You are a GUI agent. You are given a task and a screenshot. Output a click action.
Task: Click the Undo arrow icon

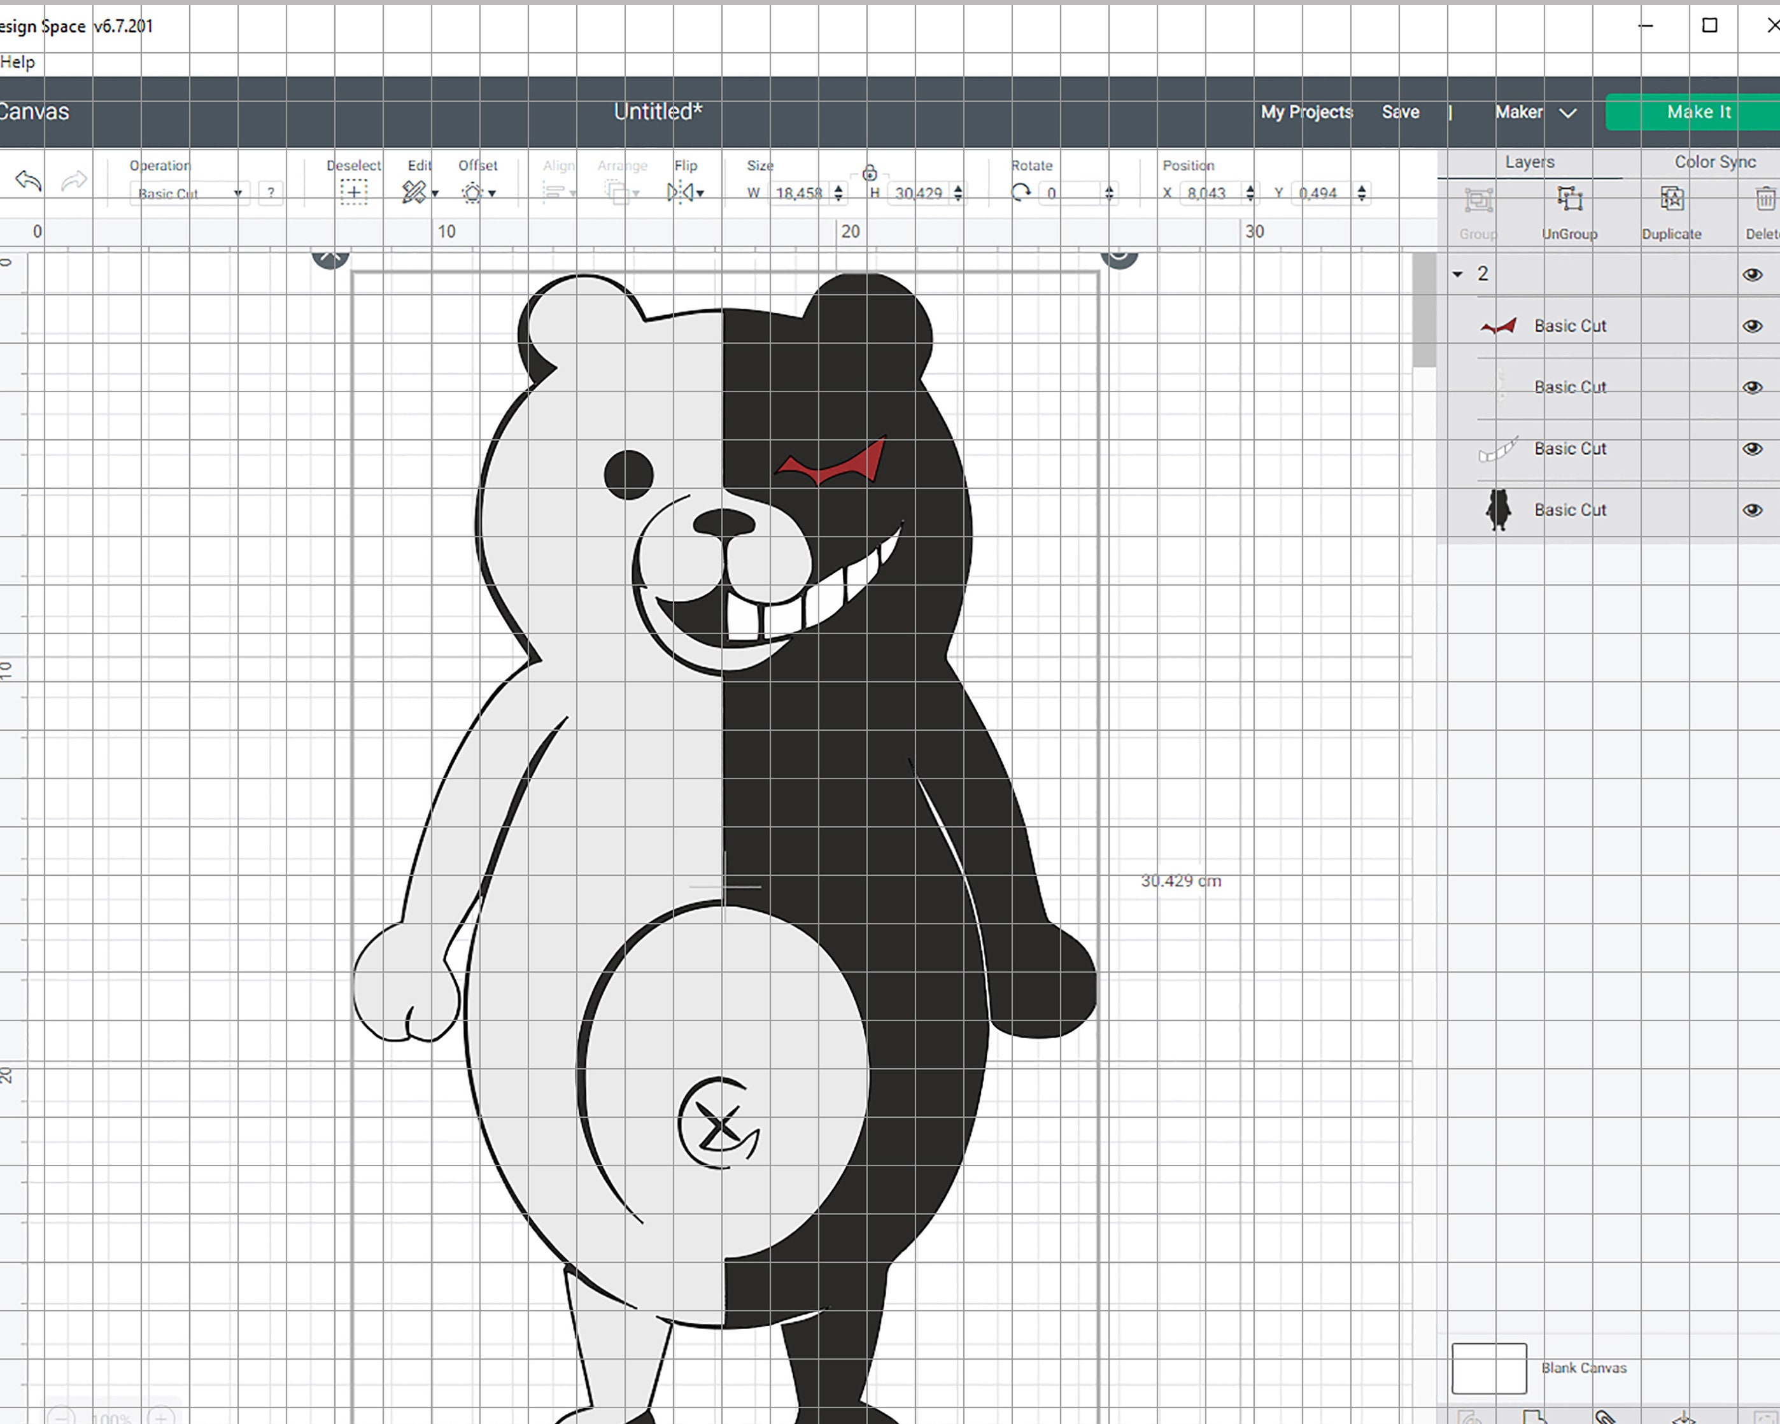27,181
